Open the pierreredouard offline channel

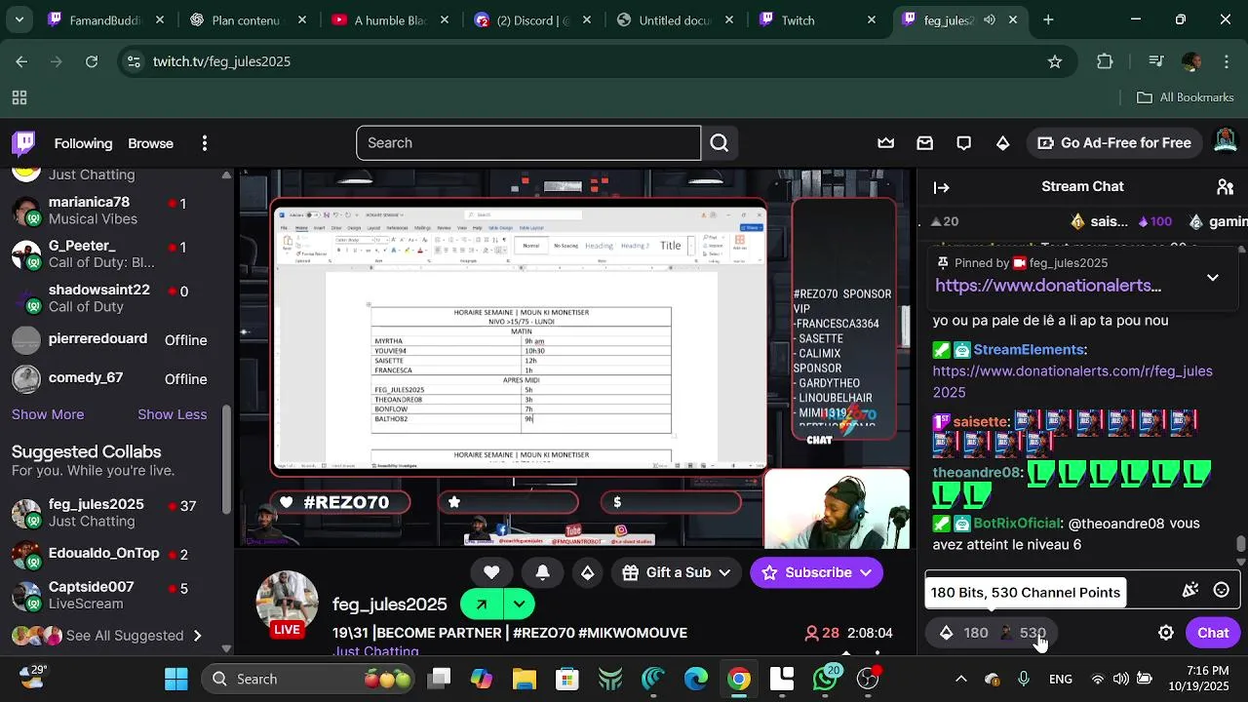(x=112, y=339)
